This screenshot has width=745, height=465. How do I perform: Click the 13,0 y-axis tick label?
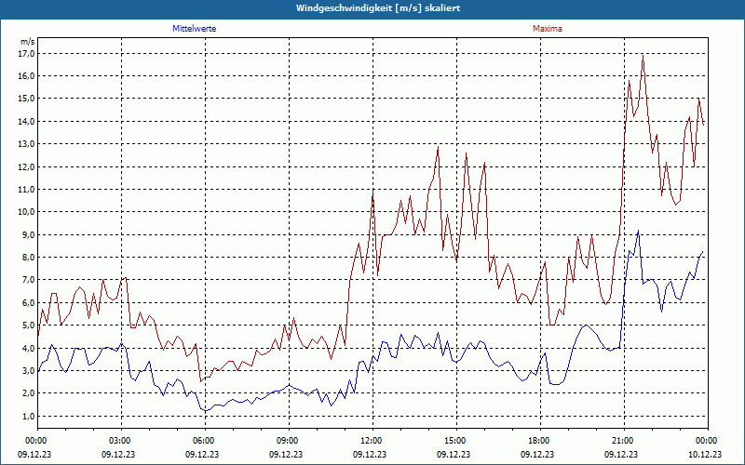click(x=27, y=144)
